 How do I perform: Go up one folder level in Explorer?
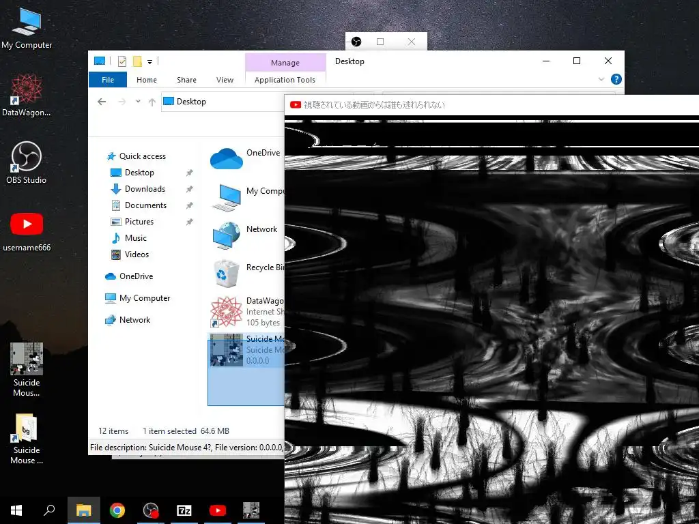[x=152, y=102]
